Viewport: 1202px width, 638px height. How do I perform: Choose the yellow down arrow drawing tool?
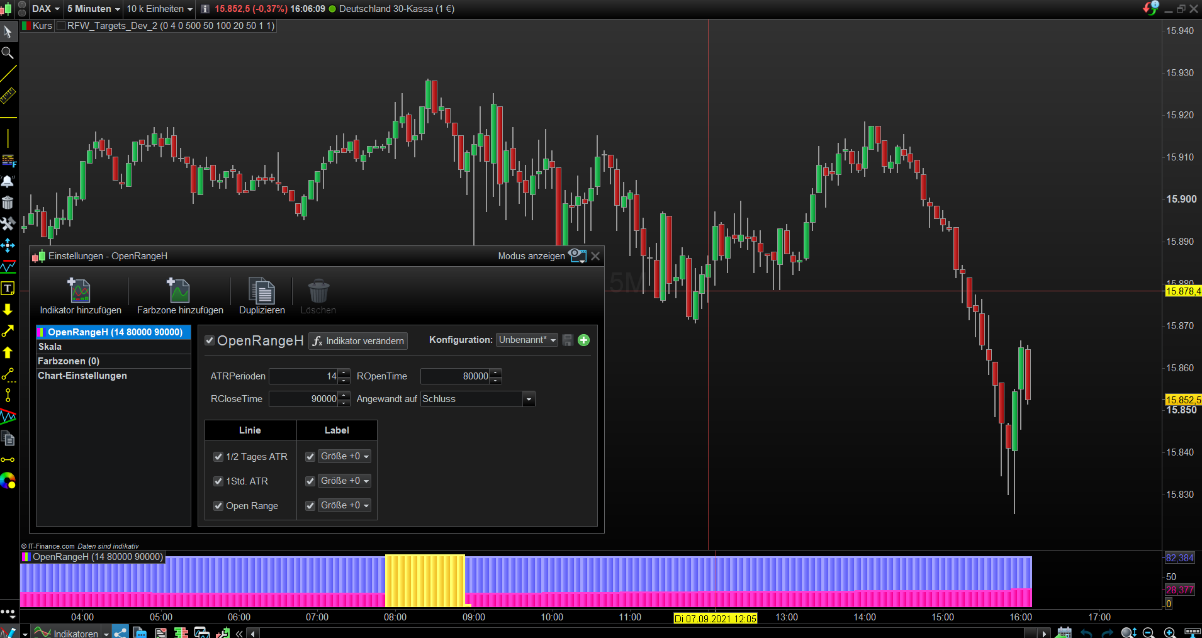pyautogui.click(x=8, y=310)
